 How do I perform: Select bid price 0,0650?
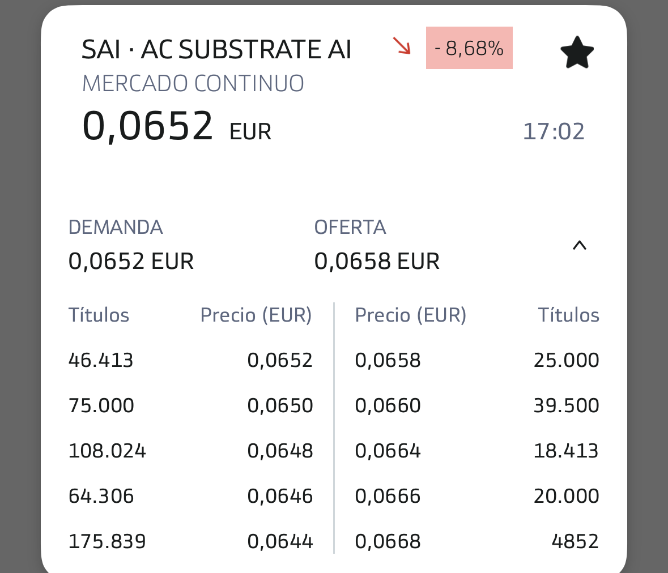[x=280, y=405]
